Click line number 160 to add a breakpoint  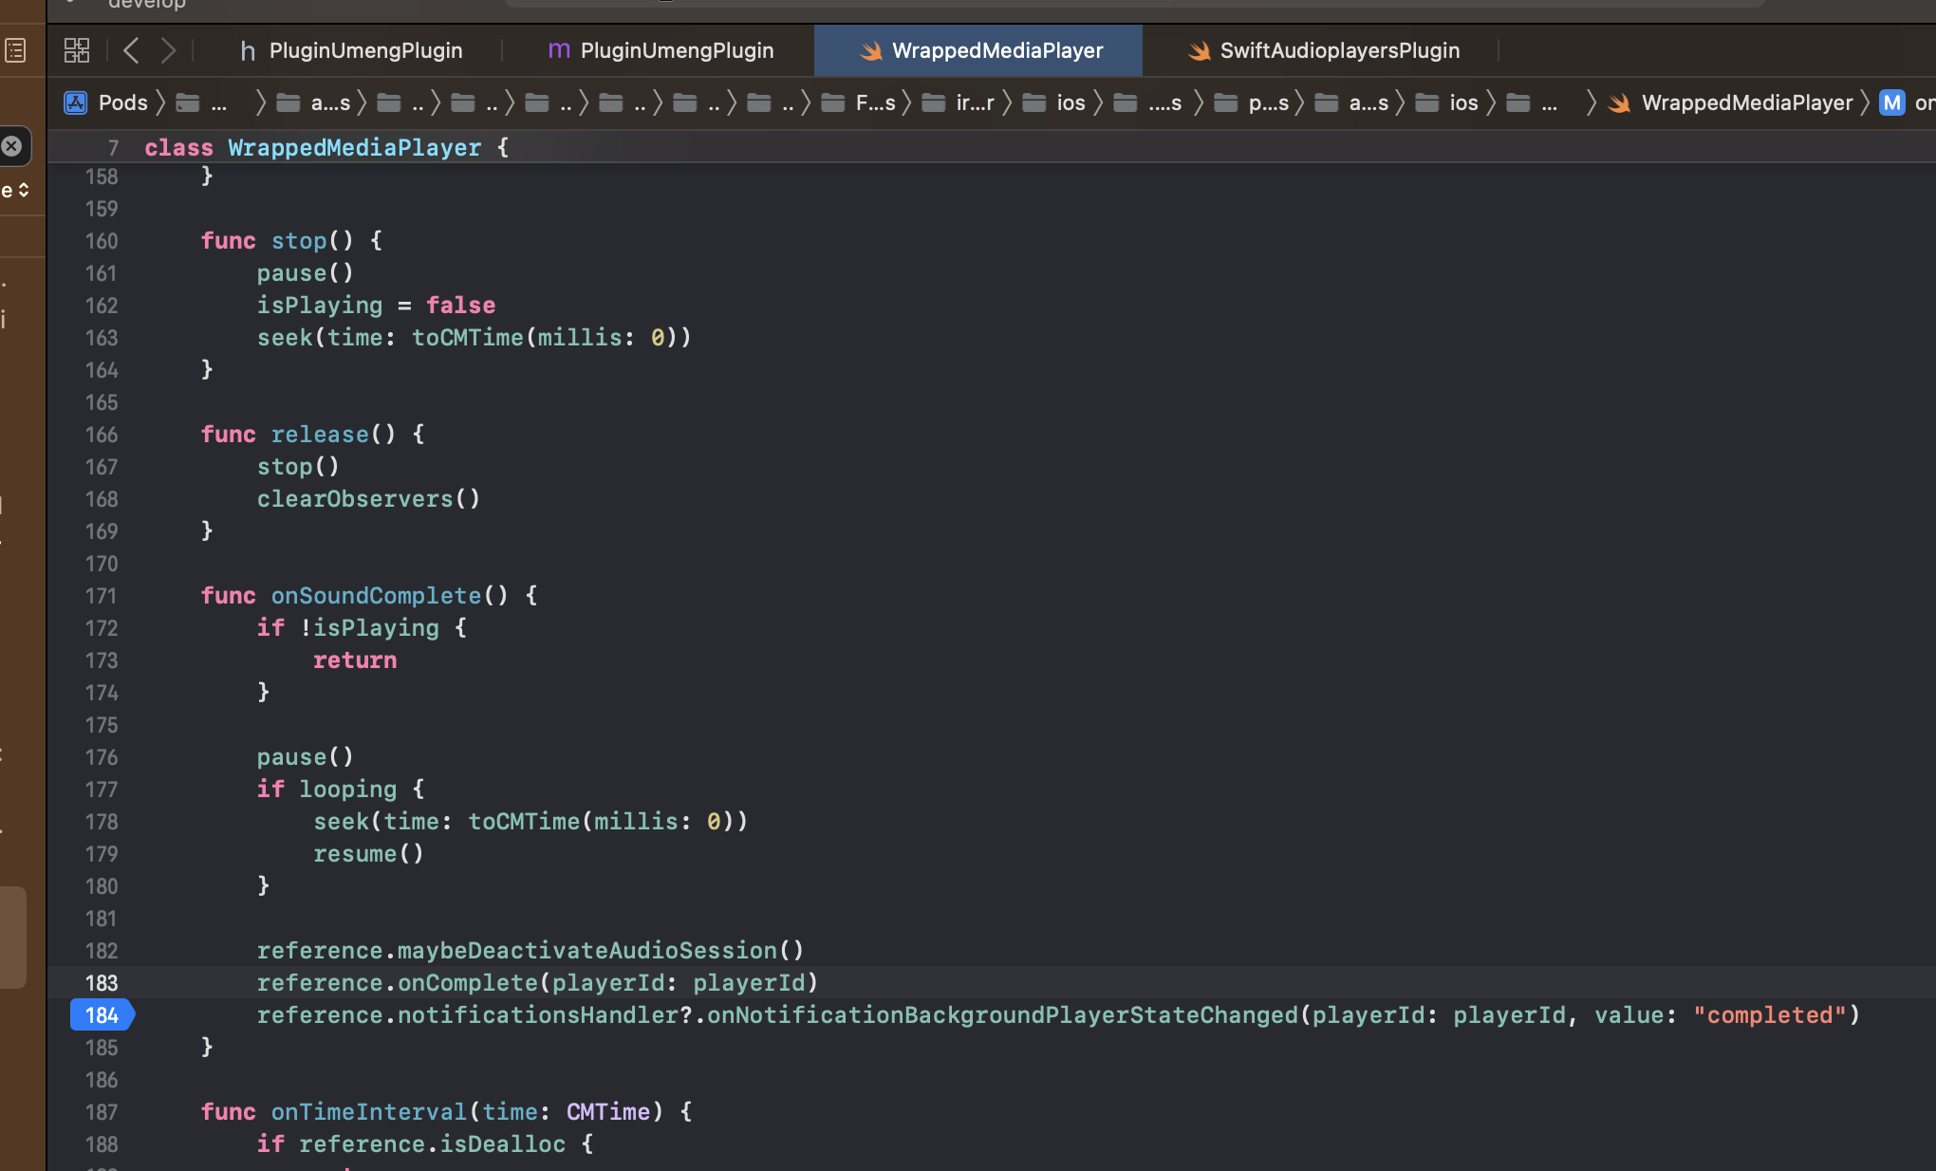tap(102, 241)
